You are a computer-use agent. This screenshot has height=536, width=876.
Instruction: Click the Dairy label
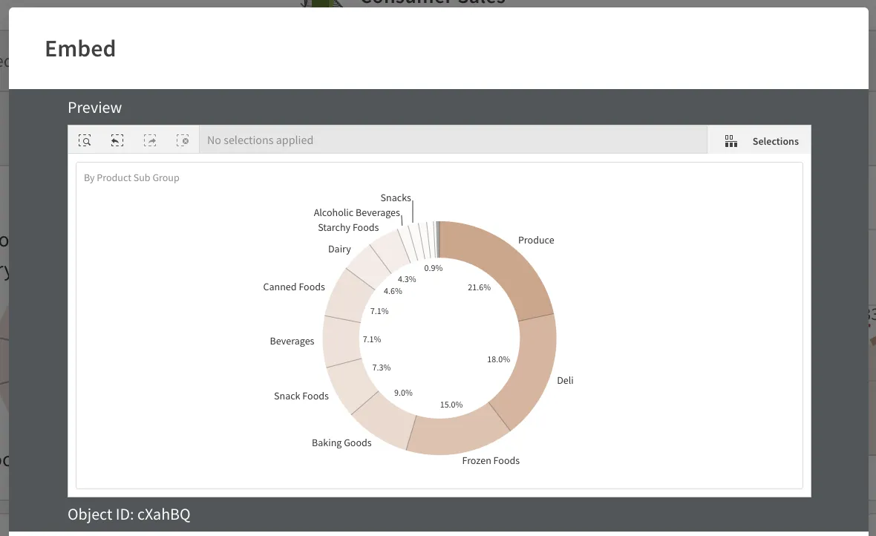[x=339, y=249]
